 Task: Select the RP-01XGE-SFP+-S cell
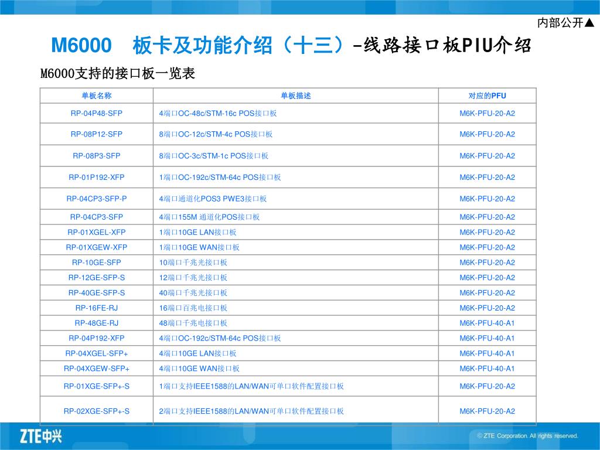(97, 386)
